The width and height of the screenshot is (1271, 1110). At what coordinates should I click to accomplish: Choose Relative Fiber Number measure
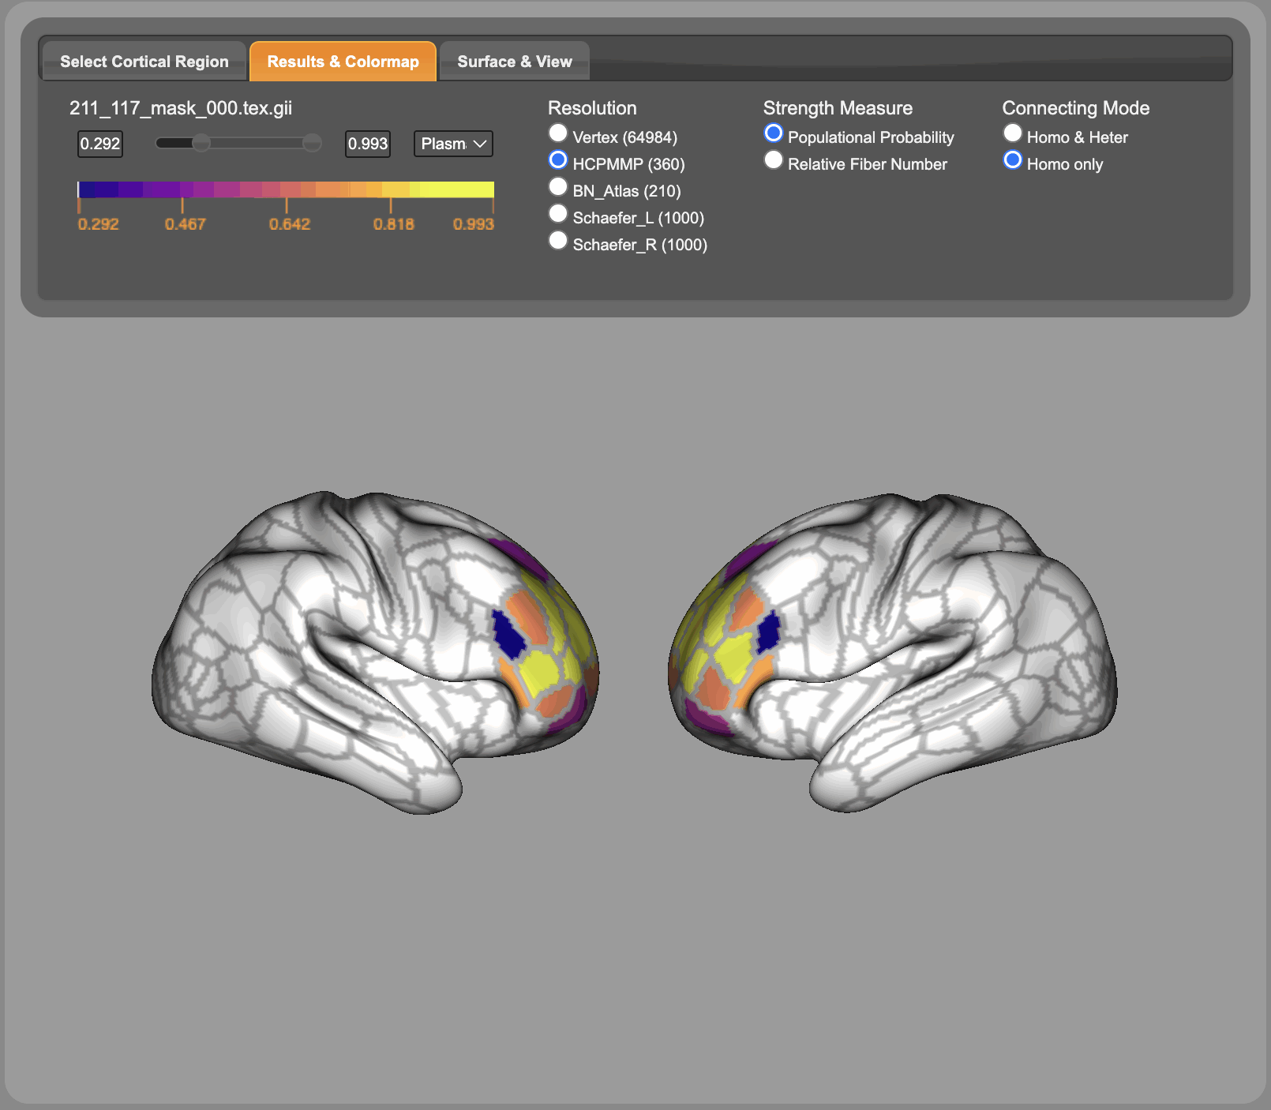click(774, 160)
